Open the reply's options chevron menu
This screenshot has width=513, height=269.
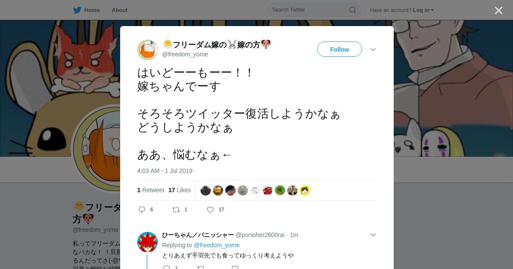[373, 235]
